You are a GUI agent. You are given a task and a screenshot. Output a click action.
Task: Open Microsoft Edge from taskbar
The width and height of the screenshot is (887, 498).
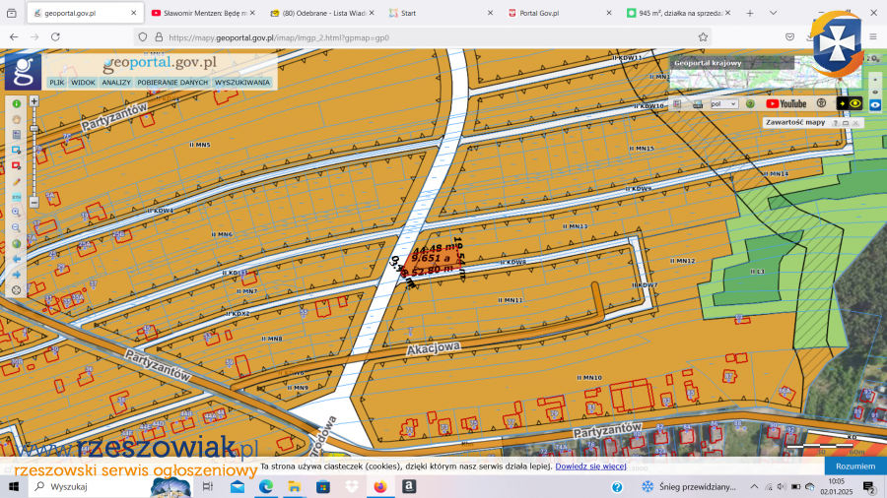pyautogui.click(x=266, y=487)
